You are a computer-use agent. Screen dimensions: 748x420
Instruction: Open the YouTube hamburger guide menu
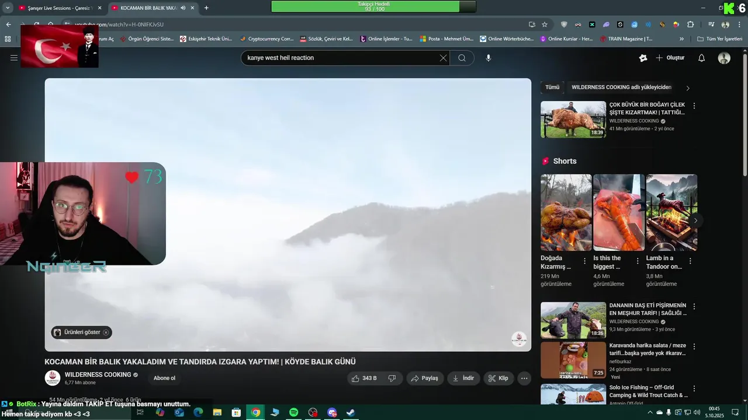click(14, 58)
